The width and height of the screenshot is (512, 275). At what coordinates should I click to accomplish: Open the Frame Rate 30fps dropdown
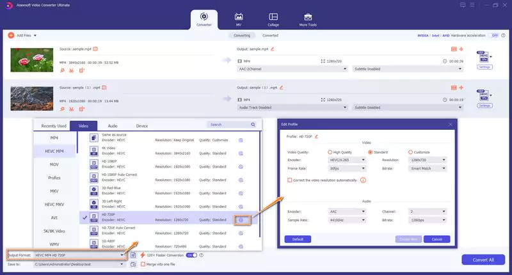(x=346, y=168)
